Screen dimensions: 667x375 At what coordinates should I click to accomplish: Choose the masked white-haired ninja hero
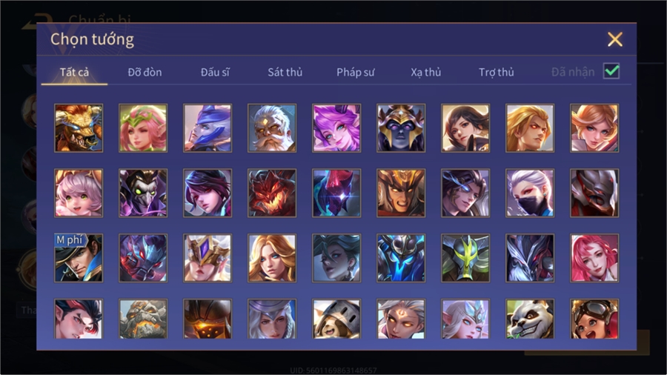point(530,193)
